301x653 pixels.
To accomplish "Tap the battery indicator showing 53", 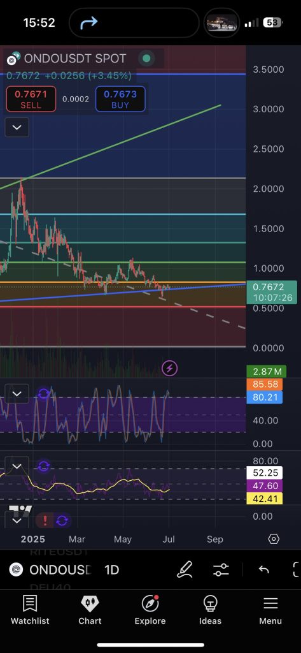I will 273,23.
